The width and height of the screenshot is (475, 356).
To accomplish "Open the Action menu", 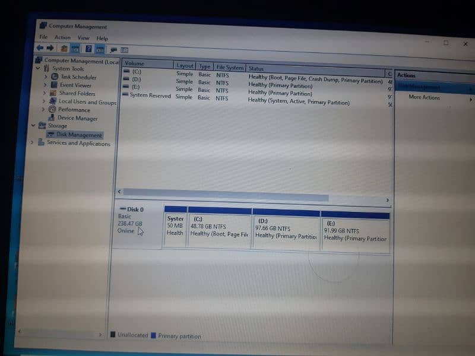I will (x=62, y=37).
